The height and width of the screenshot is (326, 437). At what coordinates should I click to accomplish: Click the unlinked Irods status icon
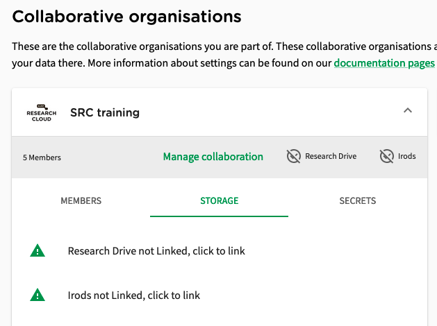tap(386, 156)
